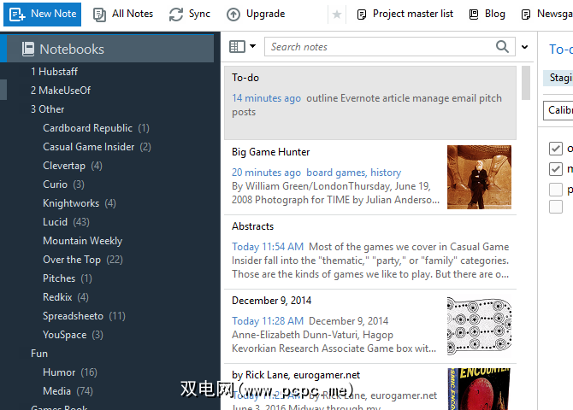Open the Clevertap notebook

click(x=73, y=166)
